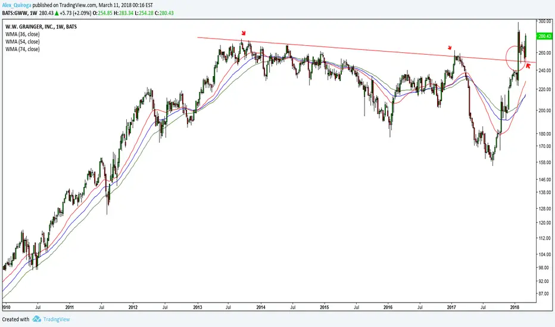
Task: Click the 2011 time axis label
Action: (x=69, y=307)
